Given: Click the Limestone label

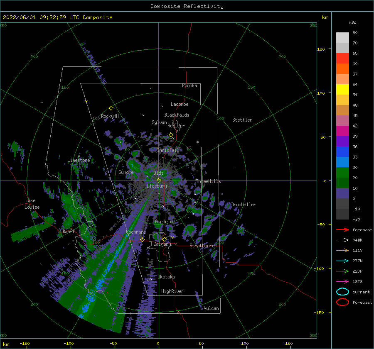Looking at the screenshot, I should [79, 160].
